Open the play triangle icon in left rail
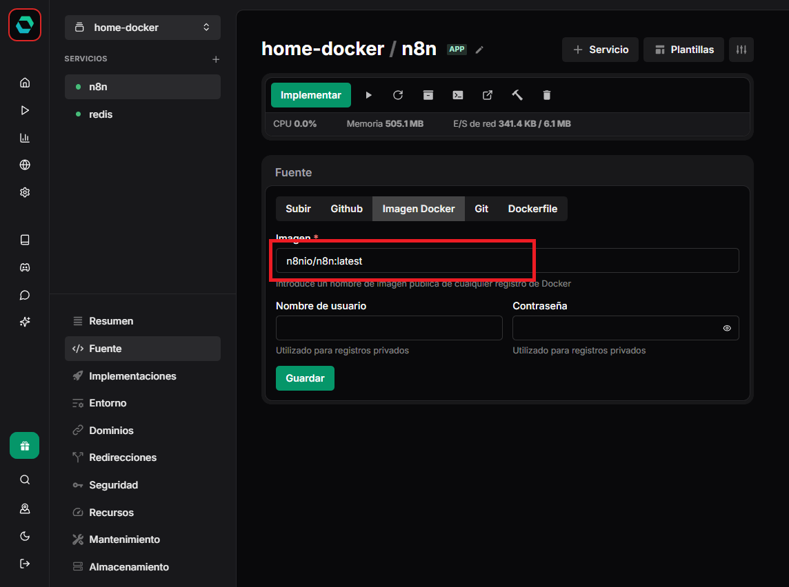Viewport: 789px width, 587px height. (x=25, y=110)
